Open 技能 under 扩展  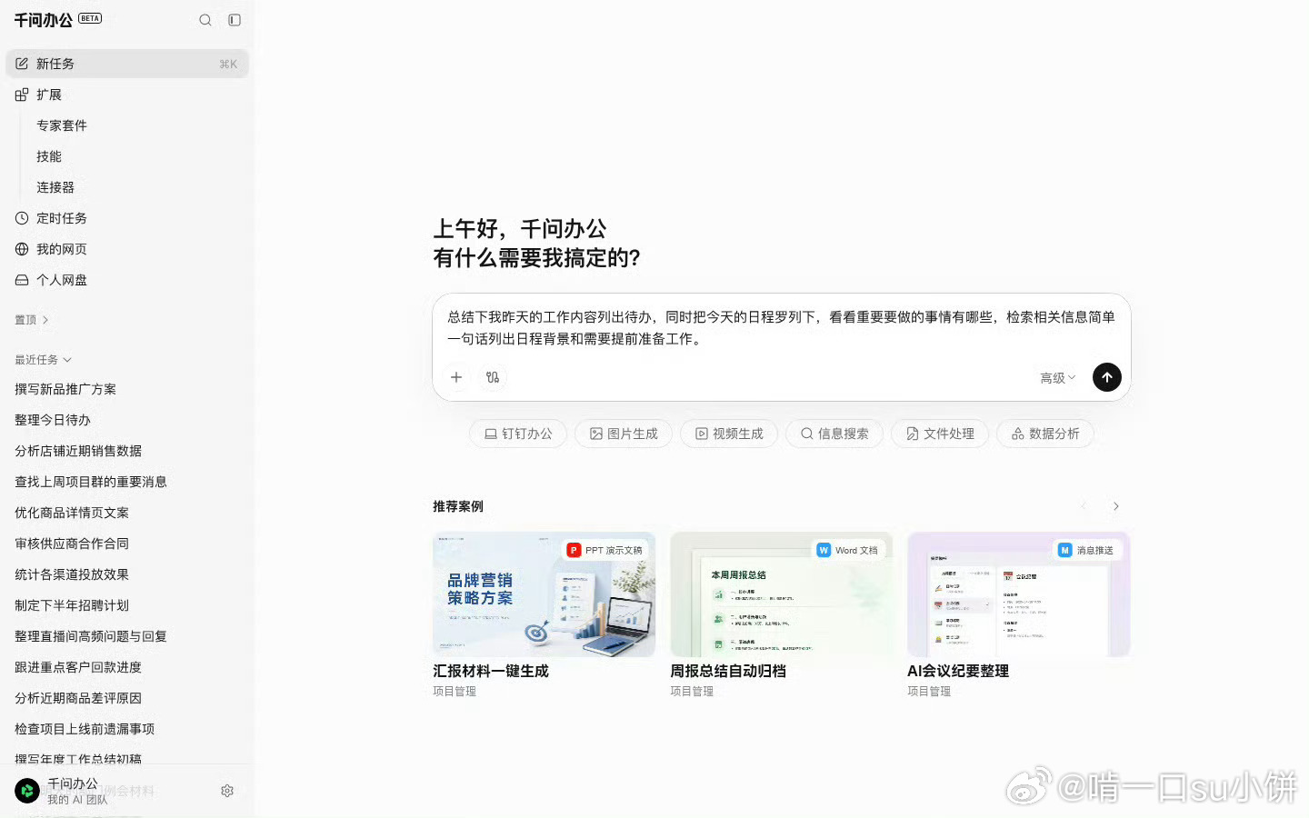tap(49, 156)
